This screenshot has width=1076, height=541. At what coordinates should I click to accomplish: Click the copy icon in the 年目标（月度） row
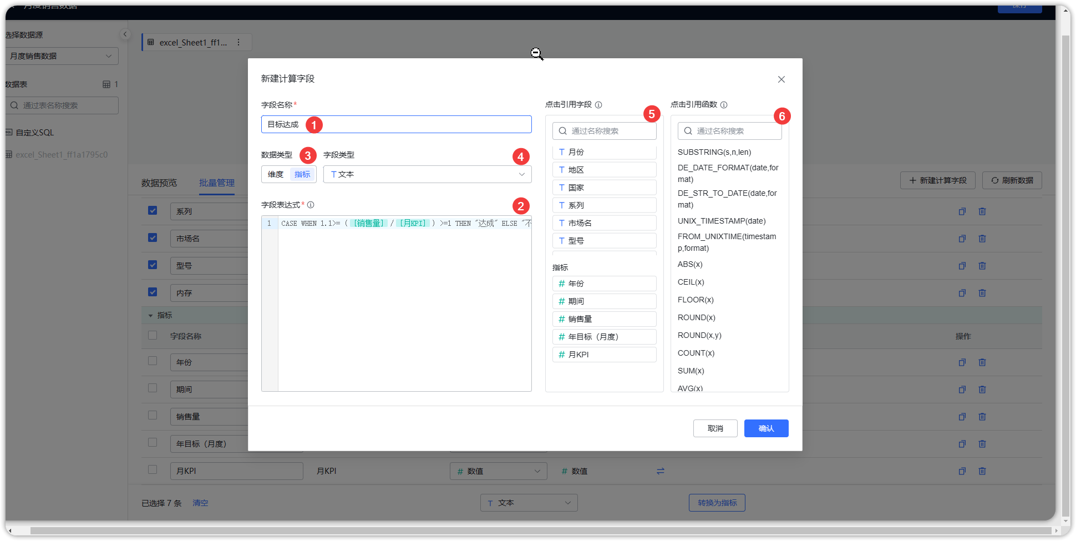(x=962, y=444)
